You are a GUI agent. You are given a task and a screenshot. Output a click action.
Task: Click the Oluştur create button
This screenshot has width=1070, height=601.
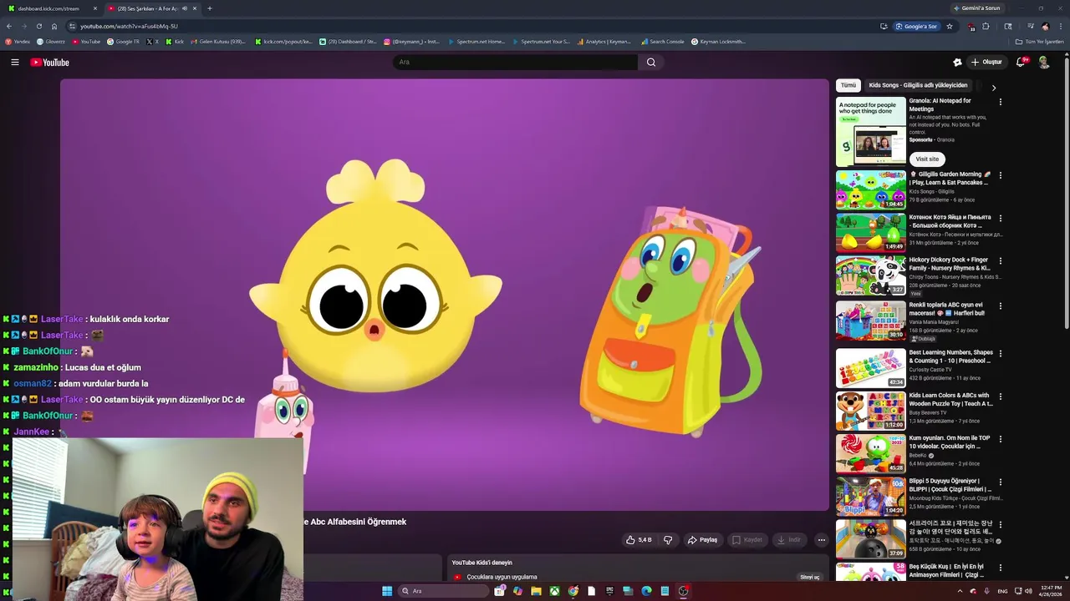(986, 62)
